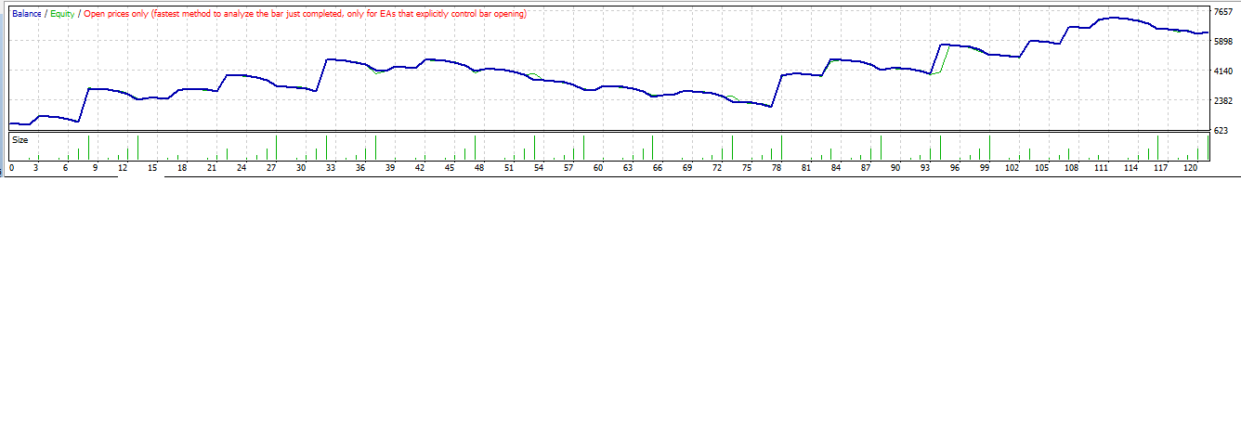This screenshot has height=427, width=1241.
Task: Select the 7657 value on the vertical axis
Action: pos(1223,11)
